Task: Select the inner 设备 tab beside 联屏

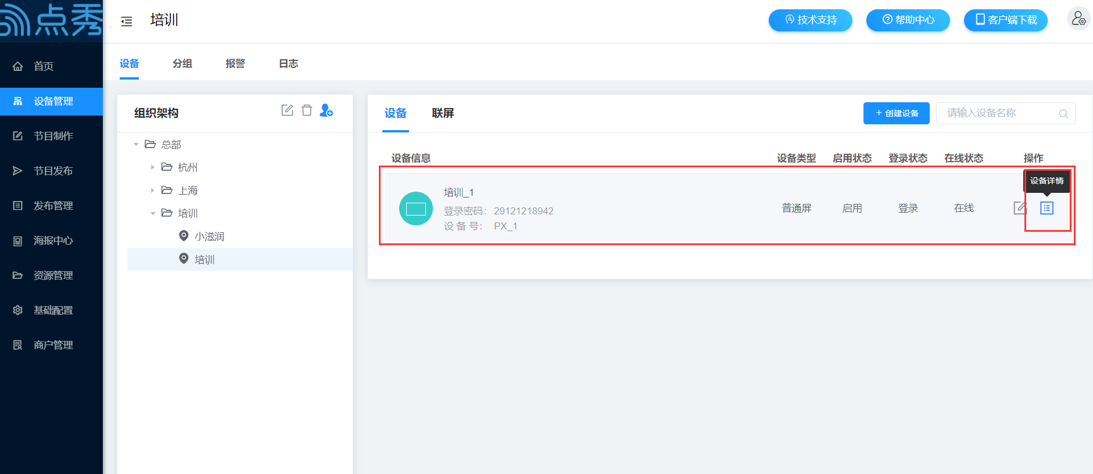Action: click(396, 113)
